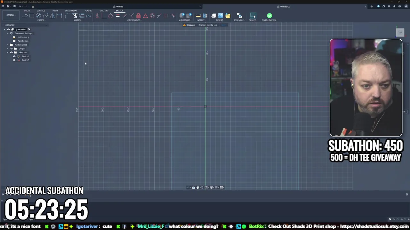Select the Fillet modify tool

68,16
